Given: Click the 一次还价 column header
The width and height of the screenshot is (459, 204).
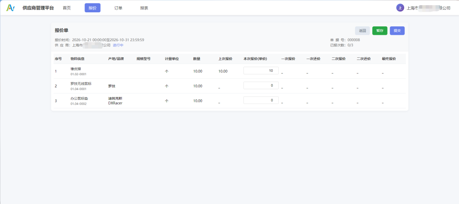Looking at the screenshot, I should (314, 59).
